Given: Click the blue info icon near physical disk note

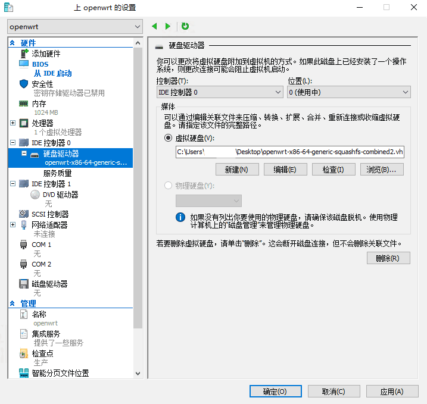Looking at the screenshot, I should [180, 217].
